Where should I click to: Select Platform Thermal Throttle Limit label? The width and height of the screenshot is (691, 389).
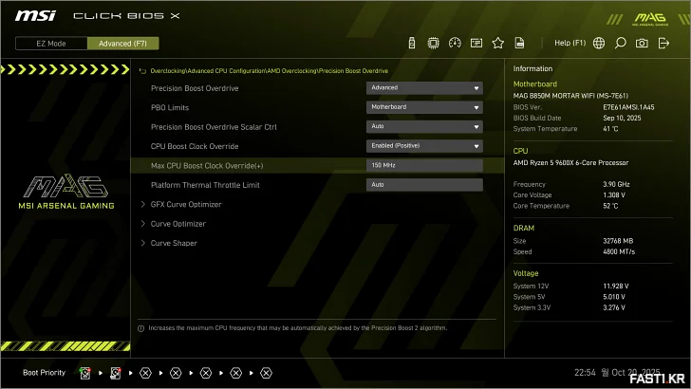point(205,185)
